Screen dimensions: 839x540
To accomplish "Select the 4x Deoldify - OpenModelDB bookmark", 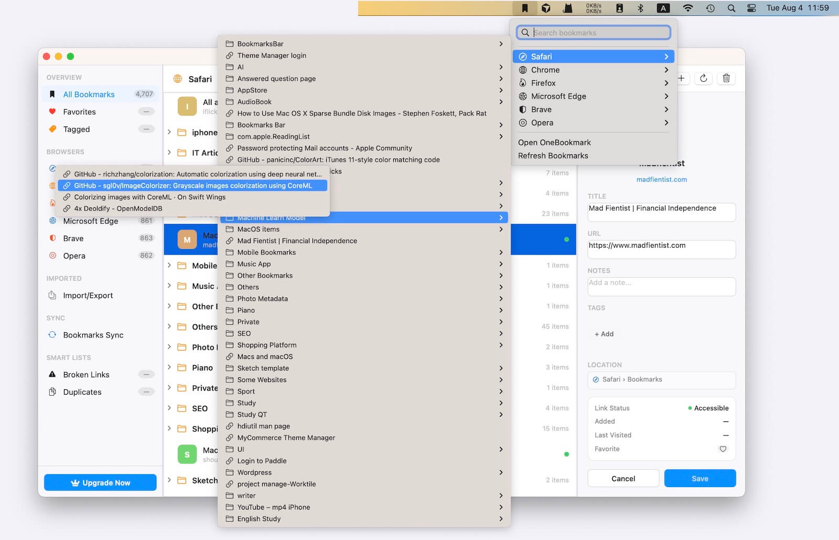I will [192, 208].
